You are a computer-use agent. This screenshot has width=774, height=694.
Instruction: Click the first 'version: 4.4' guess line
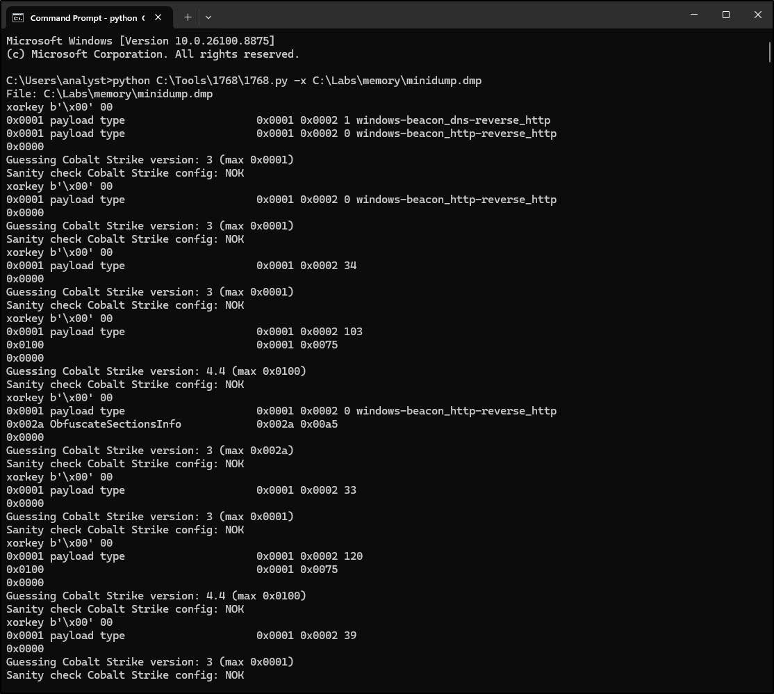[x=156, y=371]
